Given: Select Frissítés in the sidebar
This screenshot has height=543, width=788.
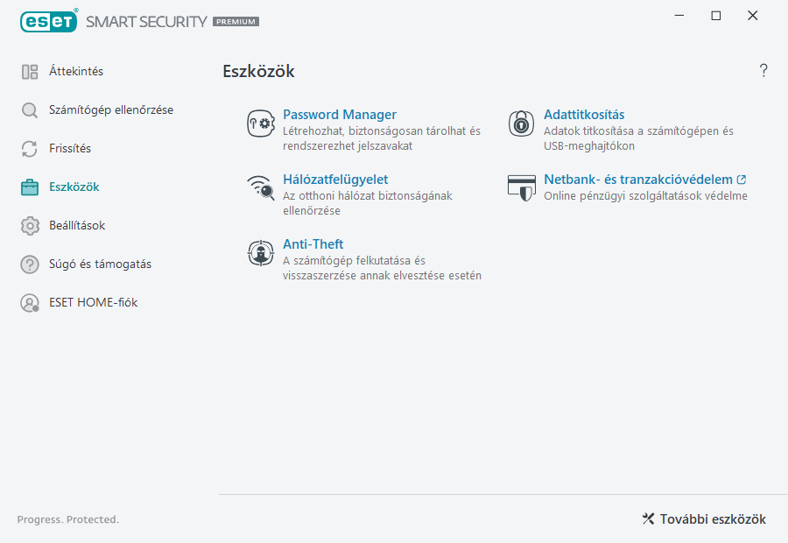Looking at the screenshot, I should tap(70, 148).
